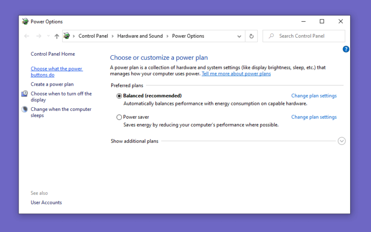Click the blue help question mark icon
Image resolution: width=371 pixels, height=232 pixels.
tap(345, 49)
